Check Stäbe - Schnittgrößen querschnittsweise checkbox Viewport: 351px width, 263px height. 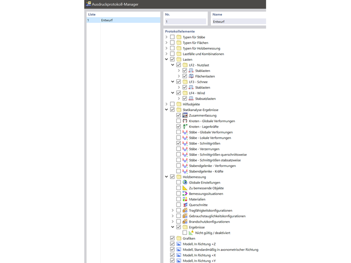pyautogui.click(x=178, y=154)
